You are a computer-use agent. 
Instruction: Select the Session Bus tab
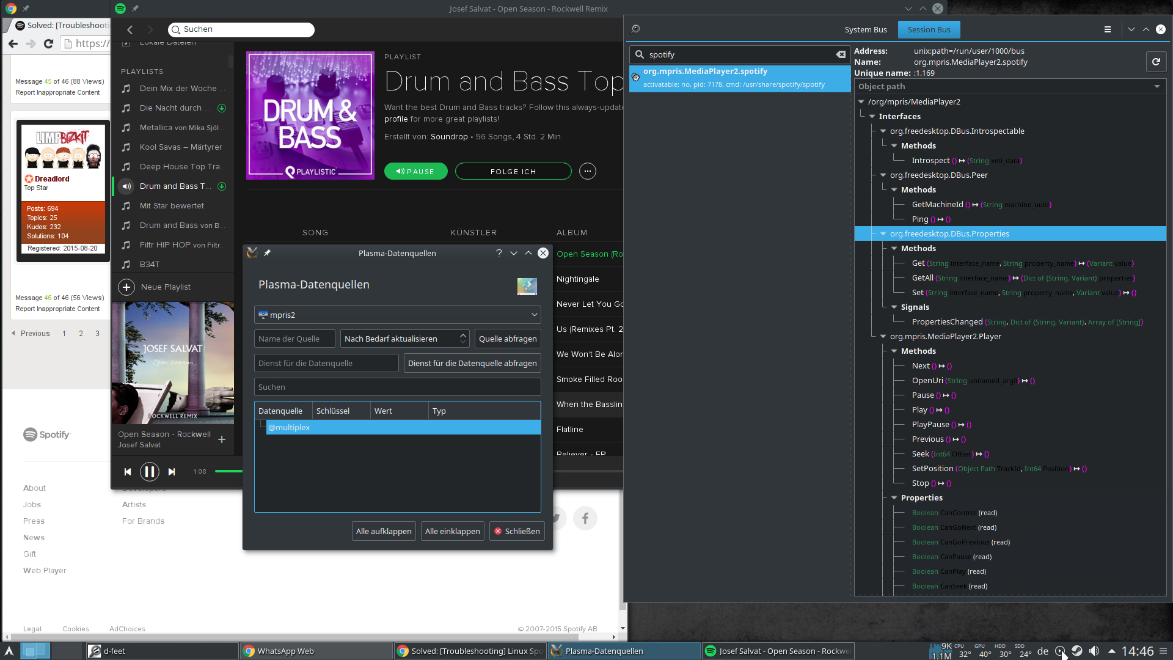pyautogui.click(x=928, y=29)
